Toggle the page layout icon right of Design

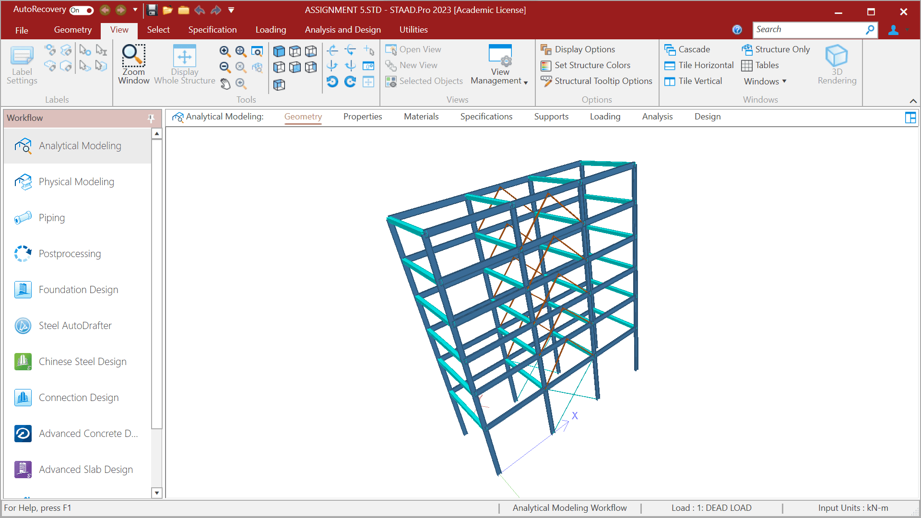[x=910, y=118]
